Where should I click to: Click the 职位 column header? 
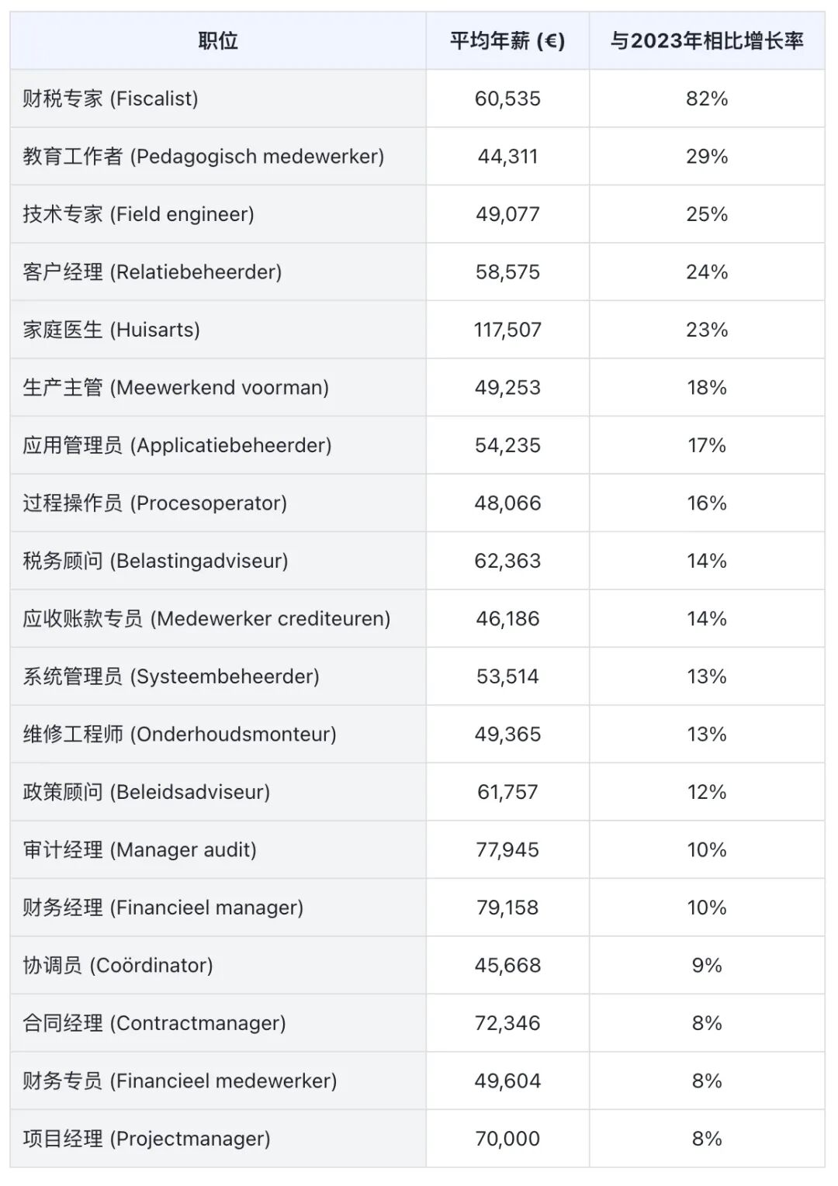218,40
